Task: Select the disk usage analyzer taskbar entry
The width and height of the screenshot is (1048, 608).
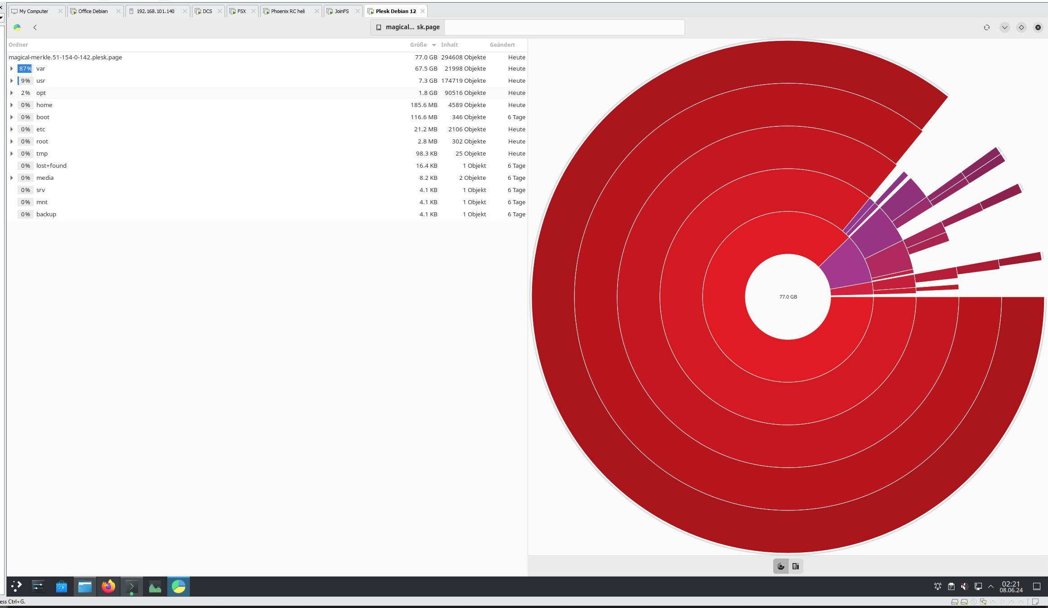Action: click(179, 586)
